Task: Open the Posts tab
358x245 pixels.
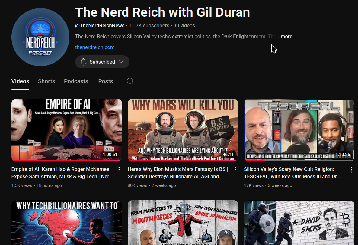Action: [x=105, y=81]
